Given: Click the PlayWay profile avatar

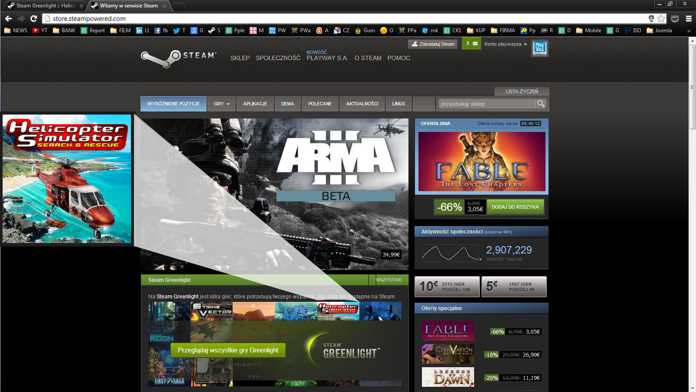Looking at the screenshot, I should click(540, 48).
